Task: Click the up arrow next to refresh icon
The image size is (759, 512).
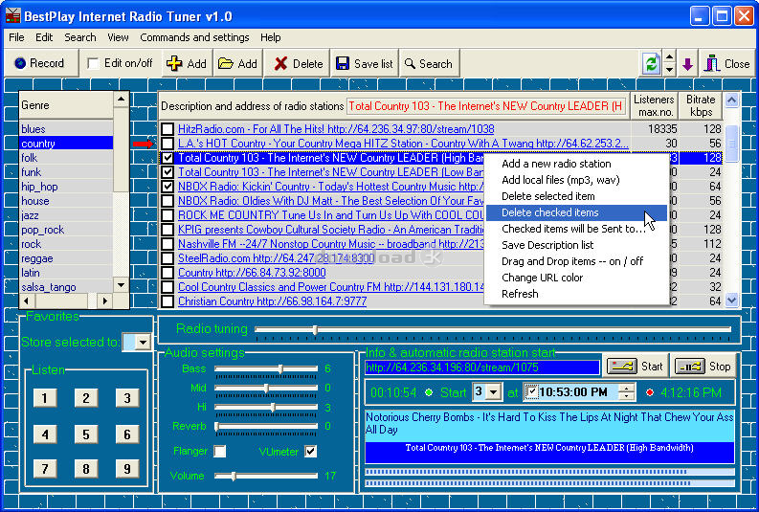Action: coord(669,57)
